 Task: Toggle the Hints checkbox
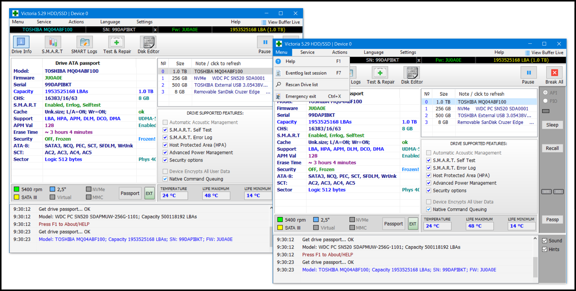pyautogui.click(x=545, y=249)
